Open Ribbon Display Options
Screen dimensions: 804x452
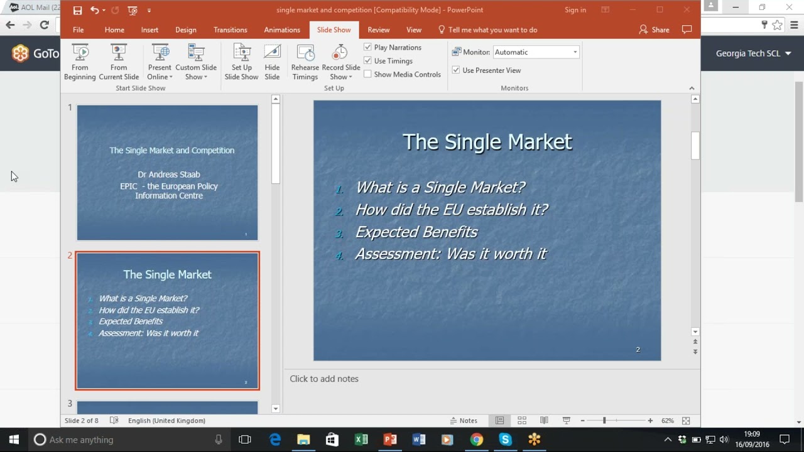[x=606, y=10]
